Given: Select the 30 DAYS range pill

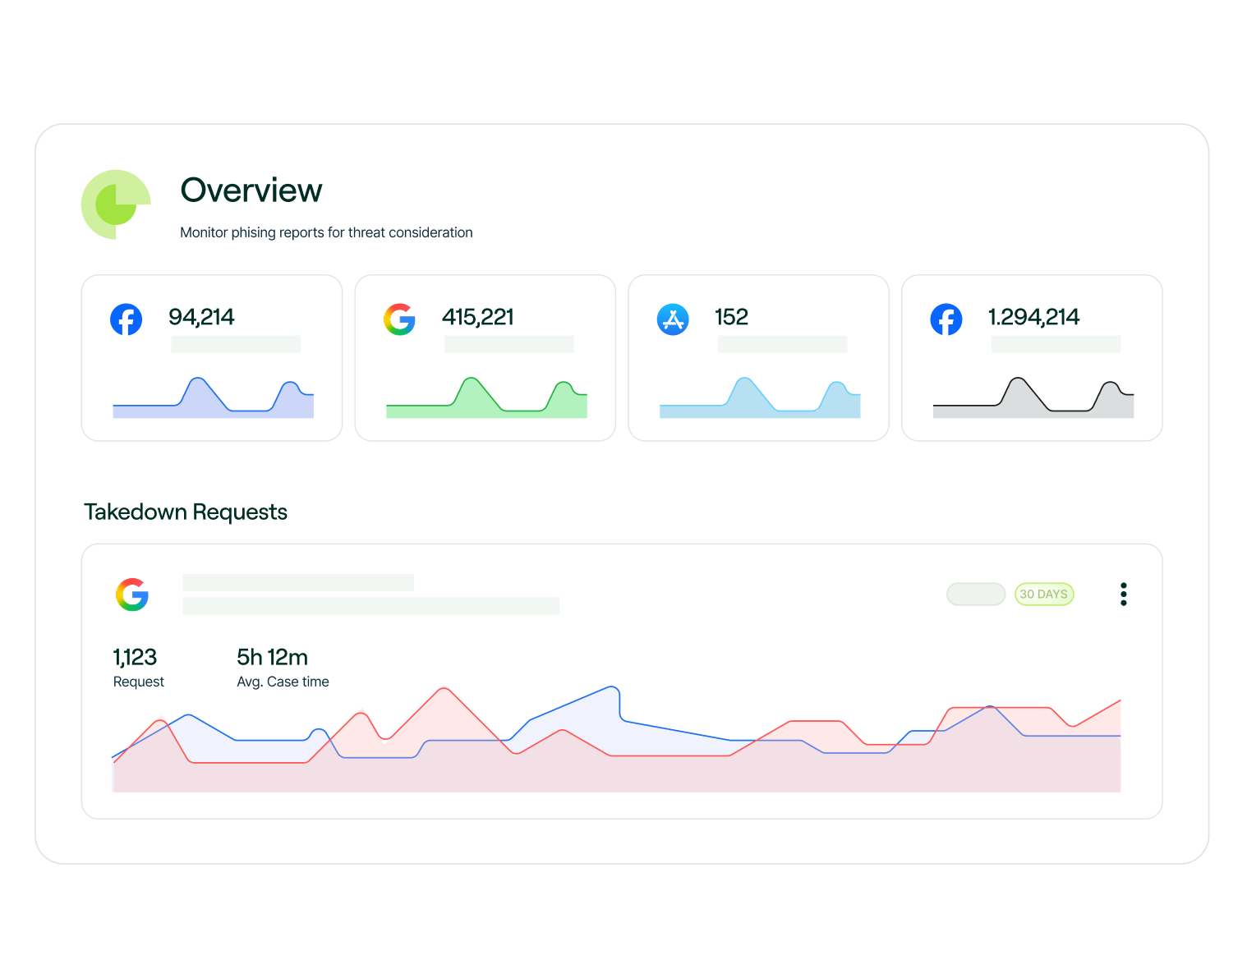Looking at the screenshot, I should click(x=1044, y=595).
